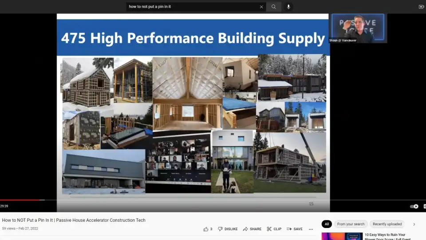
Task: Click the search magnifier button
Action: [x=274, y=7]
